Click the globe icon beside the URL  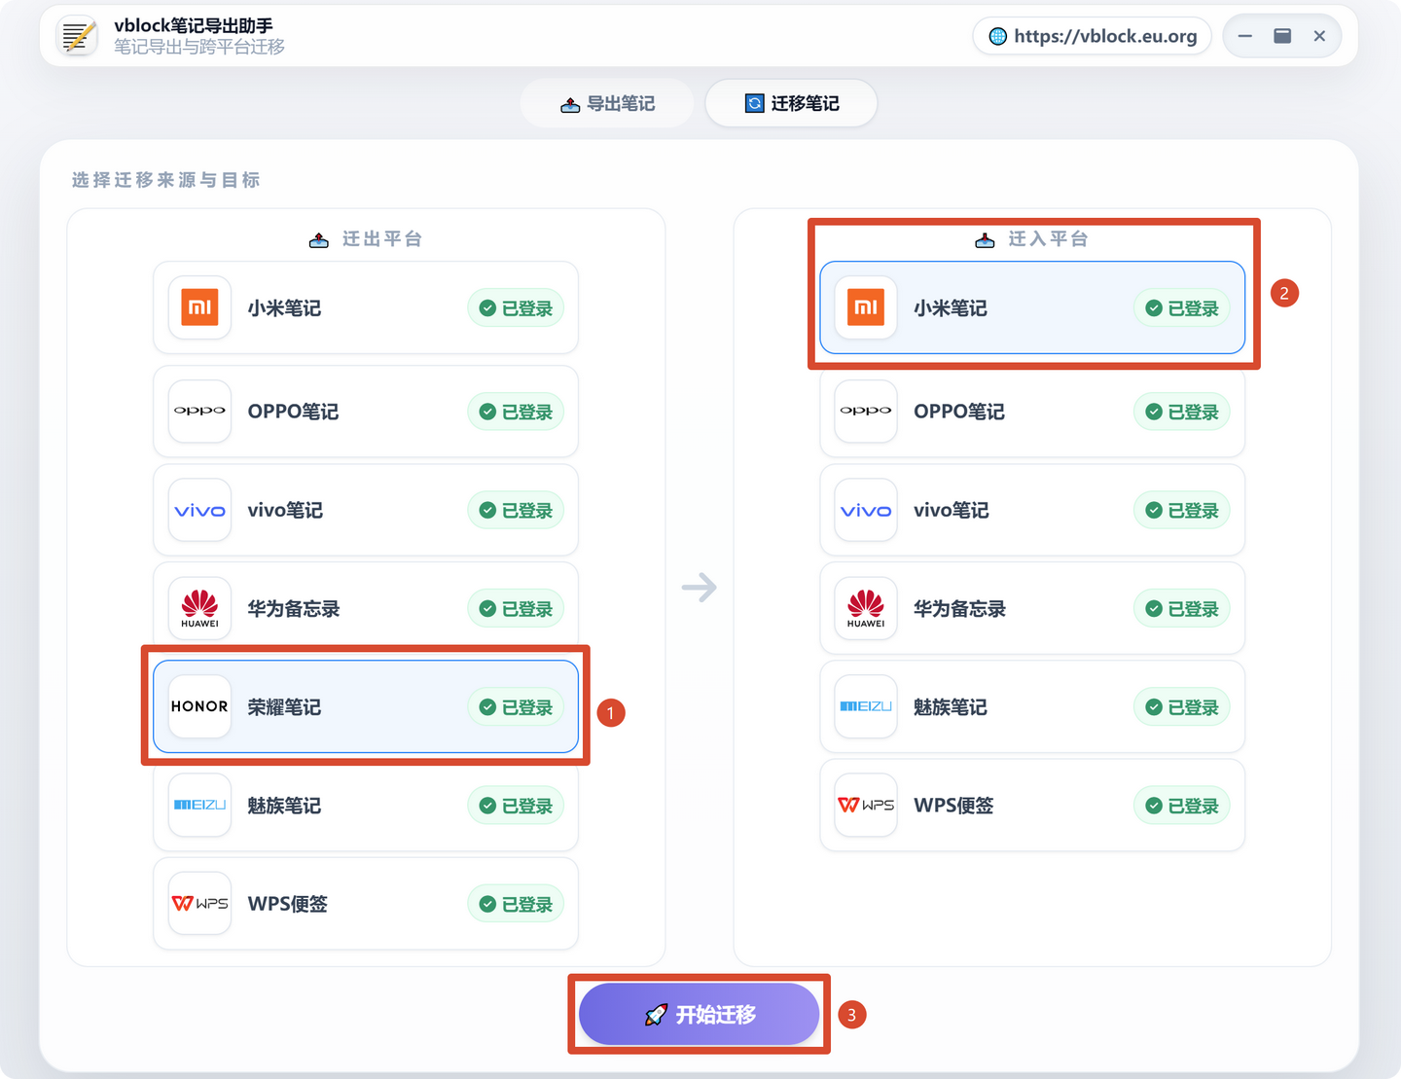click(x=997, y=36)
